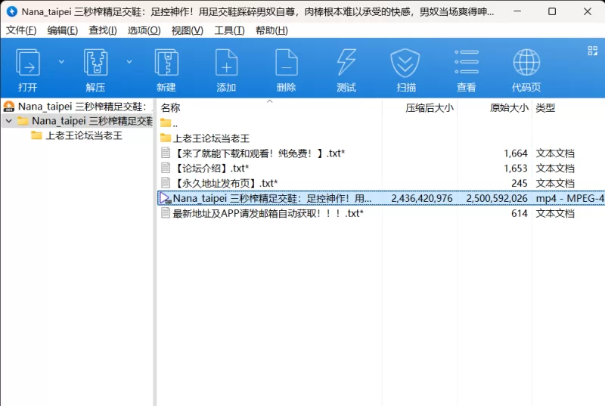Open the layout grid icon at toolbar corner
Screen dimensions: 605x406
point(593,51)
